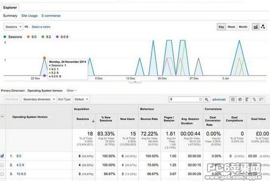The height and width of the screenshot is (181, 270).
Task: Switch to motion chart view icon
Action: click(262, 27)
